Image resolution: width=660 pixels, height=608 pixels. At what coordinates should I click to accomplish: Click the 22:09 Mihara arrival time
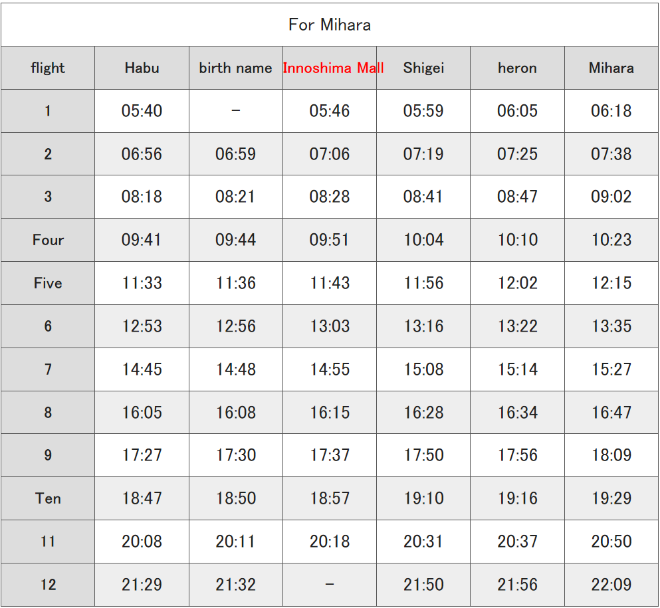pos(611,585)
